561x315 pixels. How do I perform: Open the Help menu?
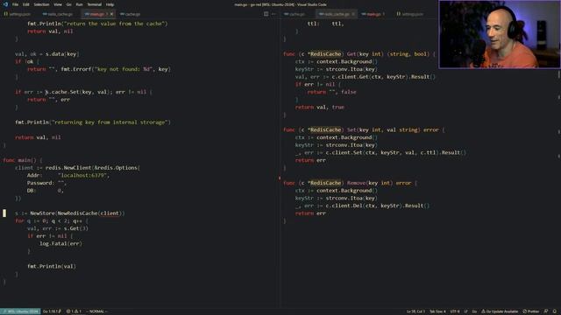(110, 4)
